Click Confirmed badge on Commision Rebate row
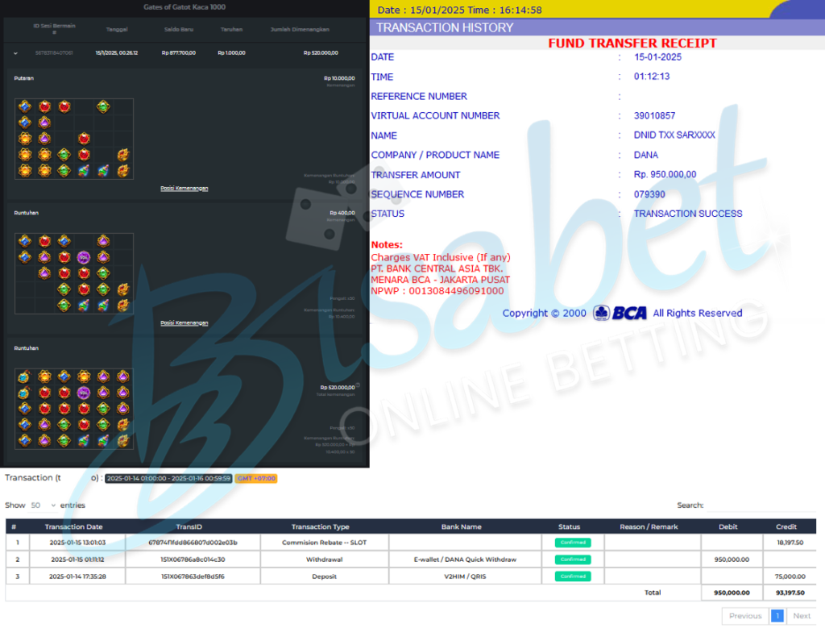 tap(573, 543)
